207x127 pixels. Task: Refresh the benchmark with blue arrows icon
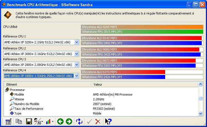tap(79, 121)
